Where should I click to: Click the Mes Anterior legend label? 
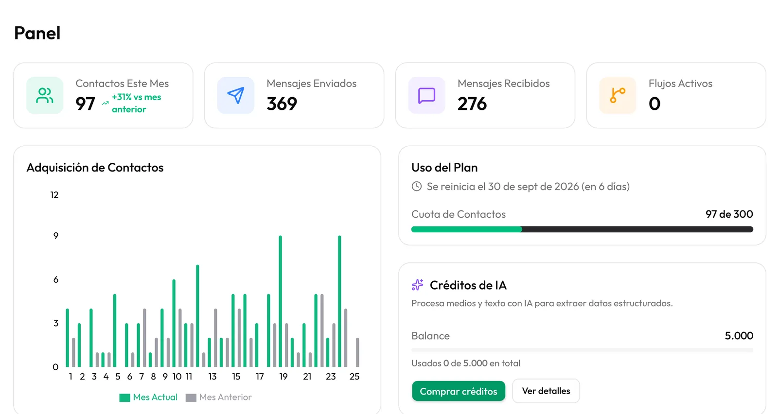[226, 397]
